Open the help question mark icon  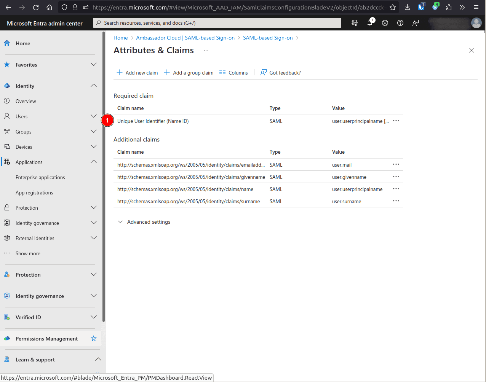[x=400, y=23]
